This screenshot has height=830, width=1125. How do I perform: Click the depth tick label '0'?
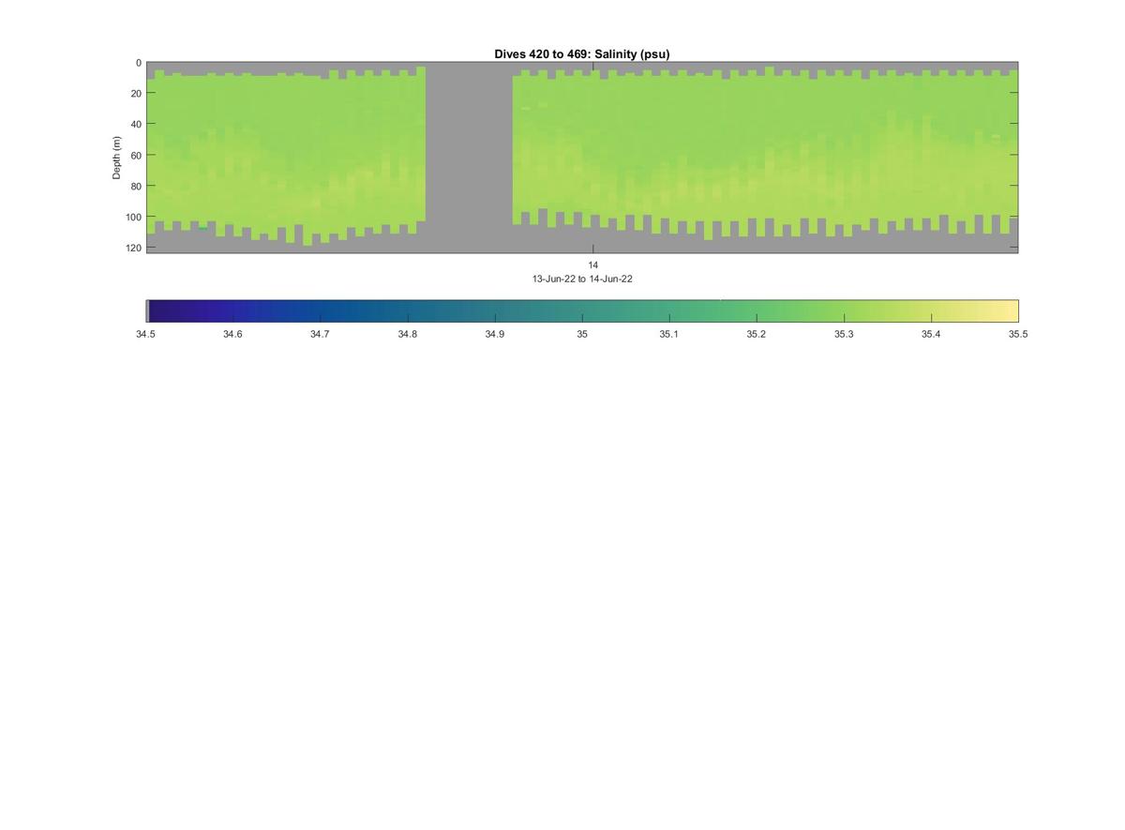(x=139, y=63)
